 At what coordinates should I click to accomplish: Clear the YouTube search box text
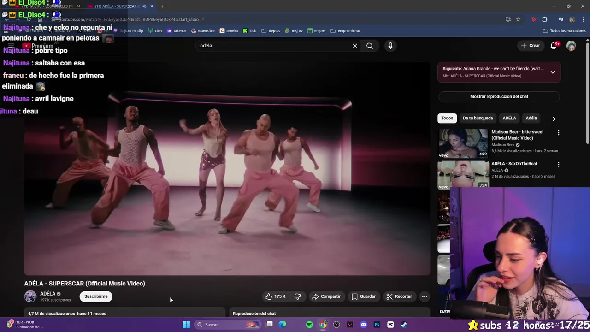355,46
